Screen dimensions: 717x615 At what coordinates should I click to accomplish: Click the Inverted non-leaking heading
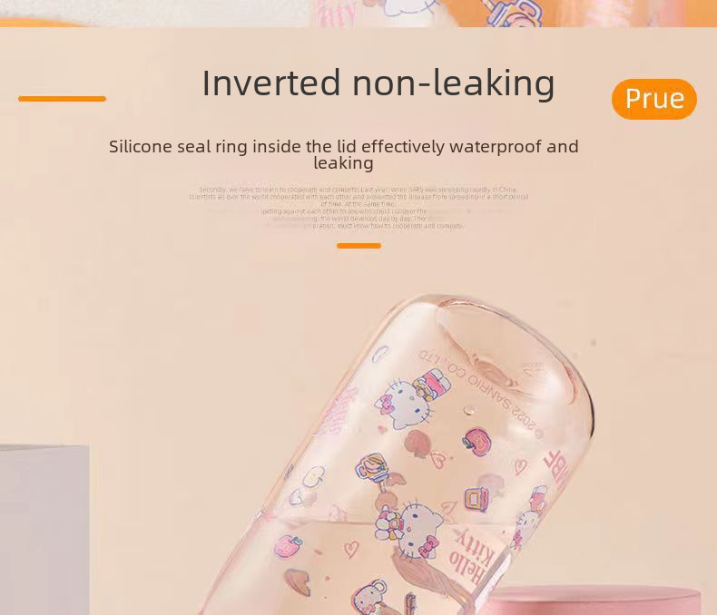(x=378, y=83)
